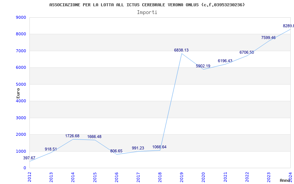
Task: Click y-axis value 6000
Action: click(x=21, y=68)
